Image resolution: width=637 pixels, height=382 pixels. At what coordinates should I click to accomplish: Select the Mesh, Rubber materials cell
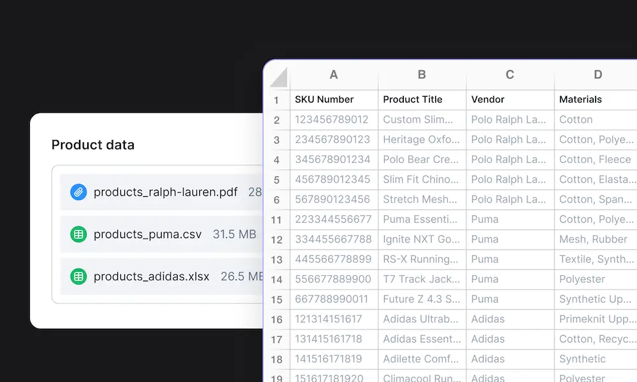[x=596, y=239]
